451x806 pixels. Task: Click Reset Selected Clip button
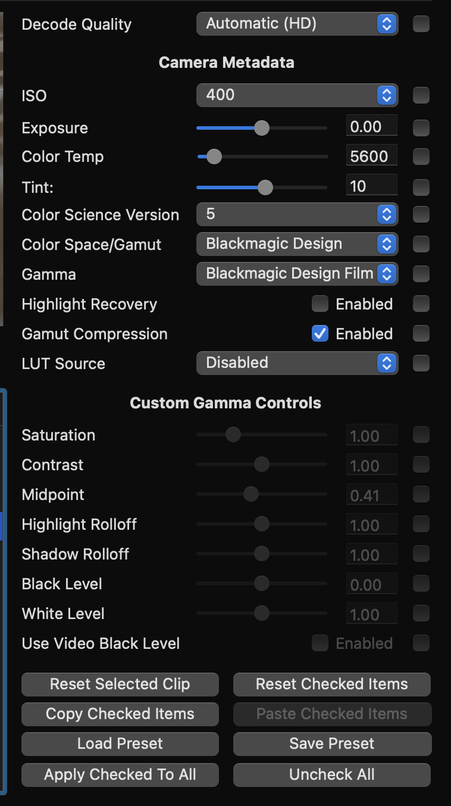pyautogui.click(x=120, y=685)
